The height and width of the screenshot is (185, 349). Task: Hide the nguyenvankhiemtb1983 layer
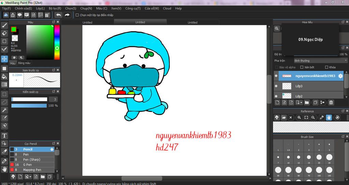click(276, 76)
